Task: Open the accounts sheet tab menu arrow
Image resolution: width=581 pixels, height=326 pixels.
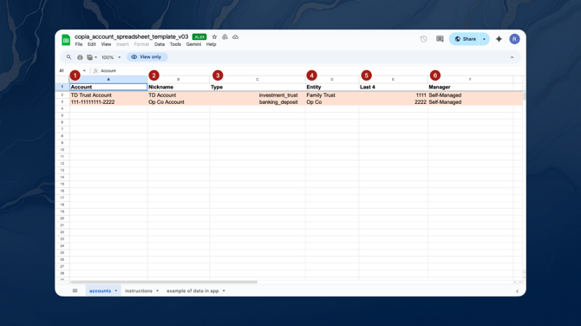Action: click(116, 290)
